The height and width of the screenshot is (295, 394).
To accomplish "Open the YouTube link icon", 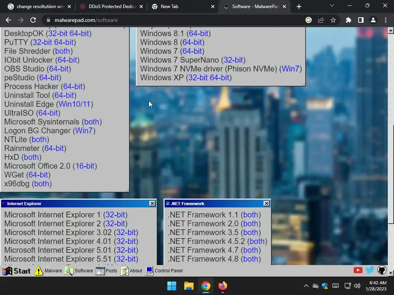I will click(358, 270).
